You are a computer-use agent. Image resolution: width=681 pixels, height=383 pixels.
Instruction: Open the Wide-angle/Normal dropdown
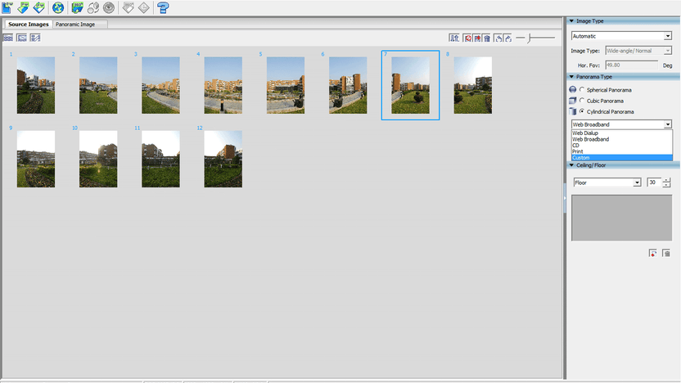[638, 51]
